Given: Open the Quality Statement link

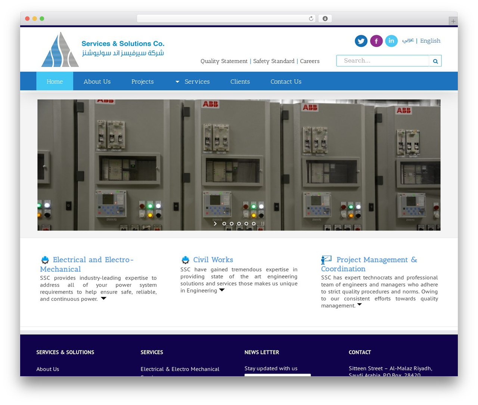Looking at the screenshot, I should coord(224,61).
